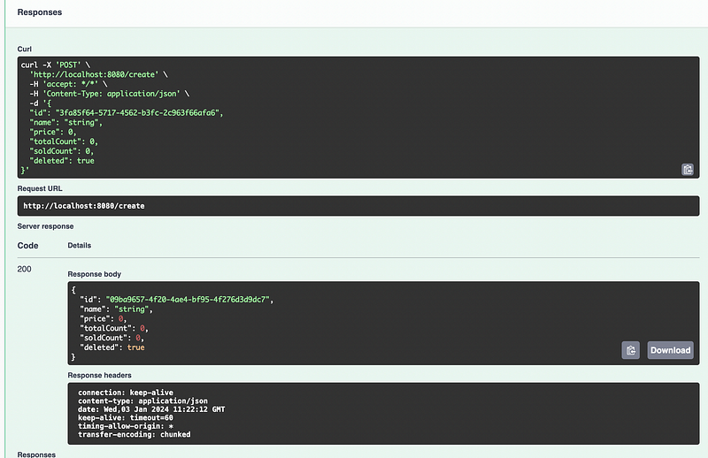The width and height of the screenshot is (708, 458).
Task: Click the request id value in curl
Action: coord(139,113)
